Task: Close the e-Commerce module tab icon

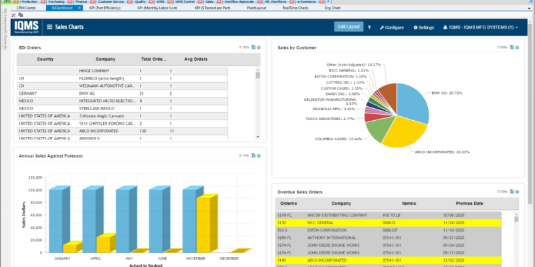Action: click(x=321, y=2)
